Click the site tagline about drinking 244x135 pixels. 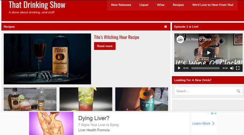pos(32,12)
